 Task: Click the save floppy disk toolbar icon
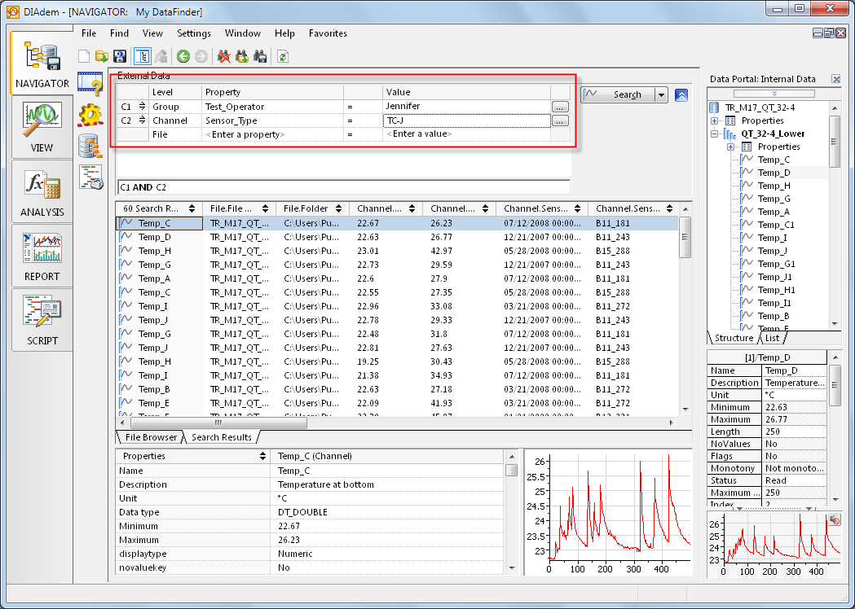(x=120, y=56)
